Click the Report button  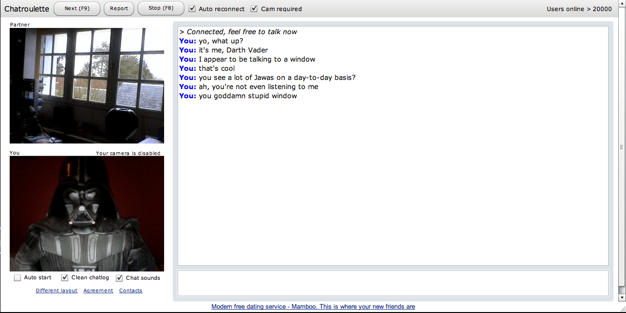[119, 8]
